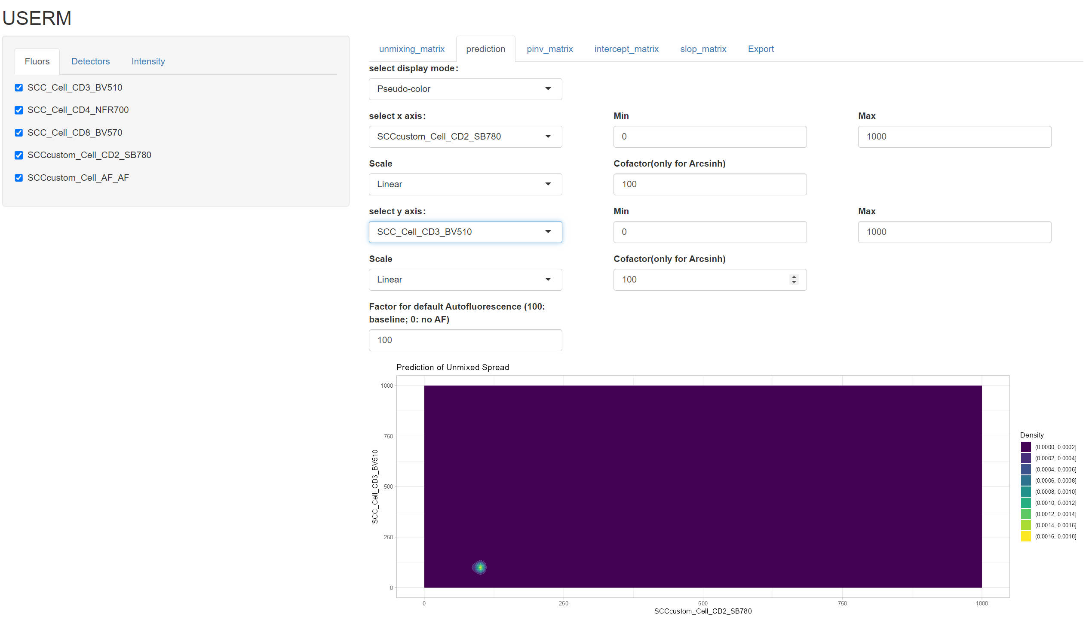Go to the Export tab

point(760,49)
